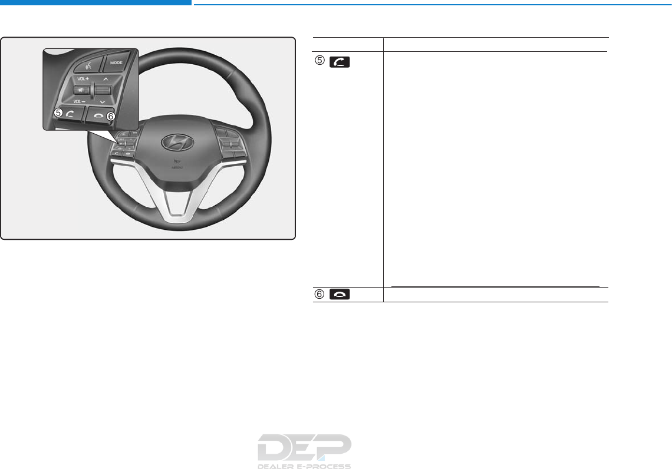Click the call icon in table row 5

(x=340, y=62)
